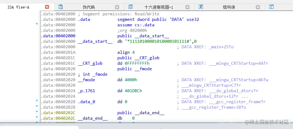The height and width of the screenshot is (129, 293).
Task: Select the .data_0 label
Action: 86,102
